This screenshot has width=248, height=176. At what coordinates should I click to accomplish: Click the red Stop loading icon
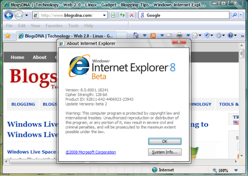(131, 15)
